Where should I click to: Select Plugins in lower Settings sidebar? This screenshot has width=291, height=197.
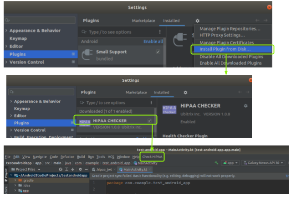coord(41,123)
